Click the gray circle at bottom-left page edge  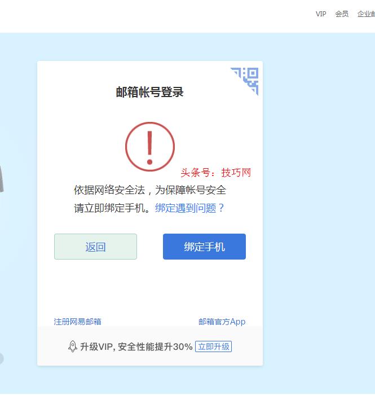[x=2, y=358]
